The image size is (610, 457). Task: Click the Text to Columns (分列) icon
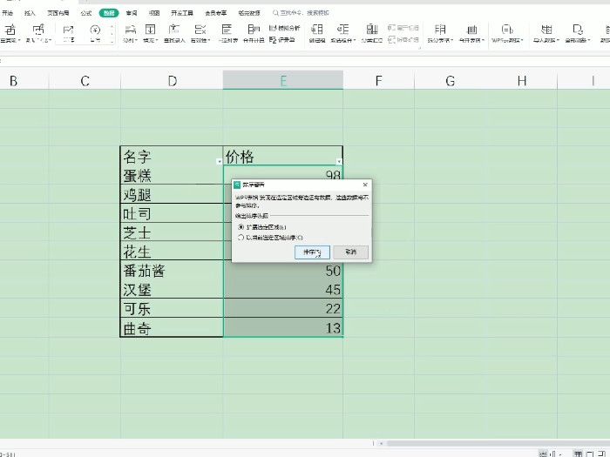(130, 30)
